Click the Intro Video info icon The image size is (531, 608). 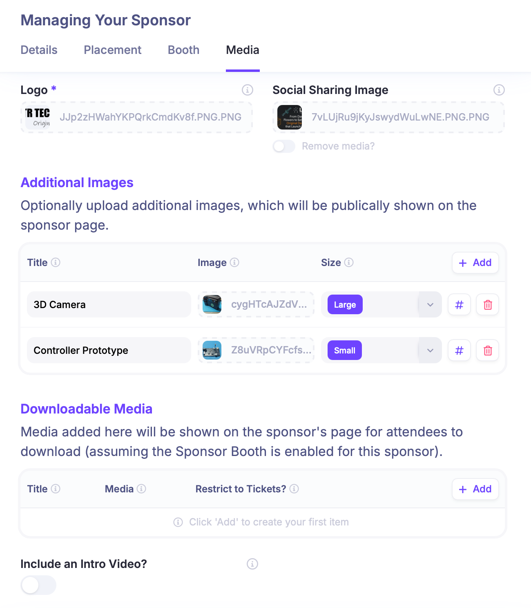252,564
